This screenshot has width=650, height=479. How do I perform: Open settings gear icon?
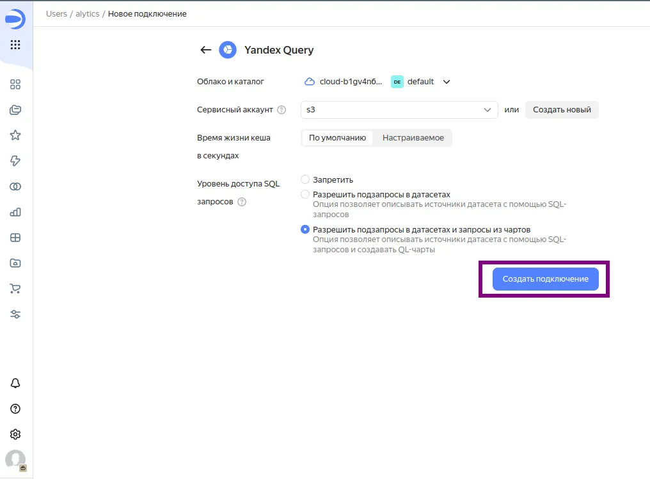click(15, 434)
